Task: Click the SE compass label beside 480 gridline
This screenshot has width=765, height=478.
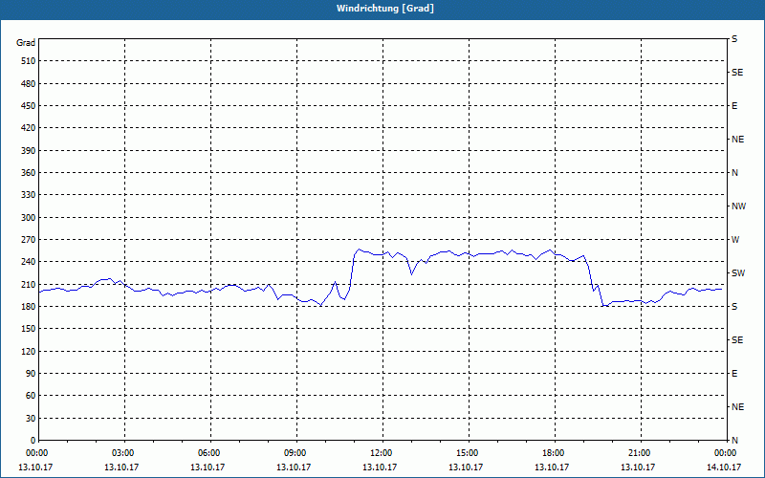Action: point(737,73)
